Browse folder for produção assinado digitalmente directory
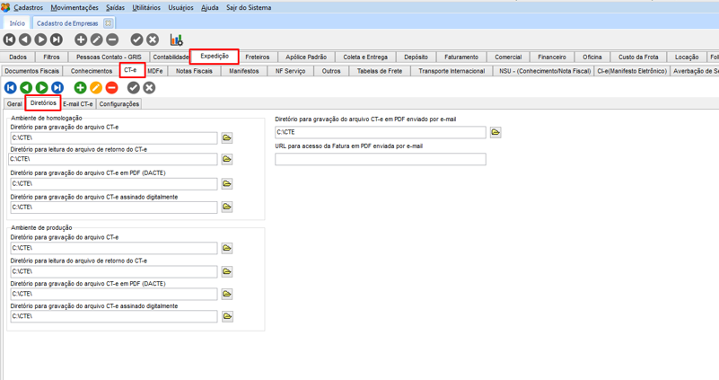The width and height of the screenshot is (719, 380). pyautogui.click(x=227, y=316)
